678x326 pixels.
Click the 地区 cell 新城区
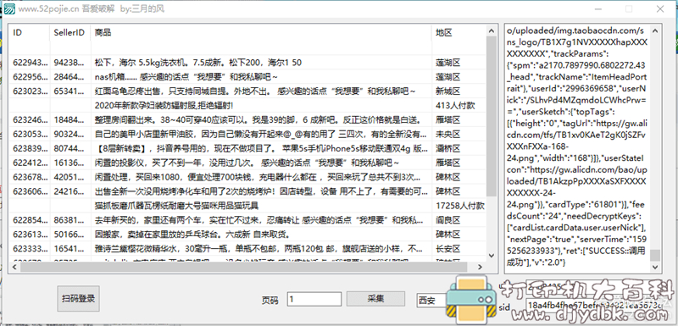coord(447,91)
